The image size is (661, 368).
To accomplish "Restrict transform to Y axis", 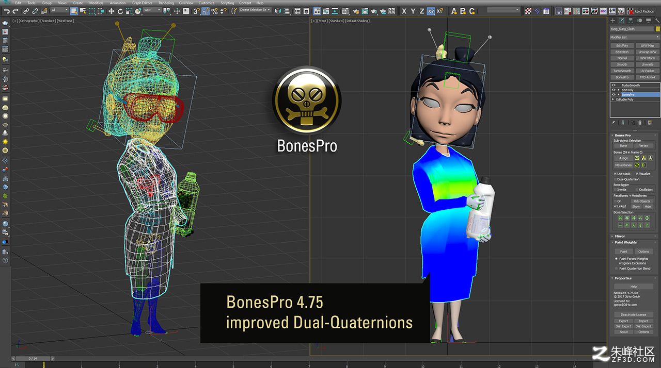I will coord(413,11).
